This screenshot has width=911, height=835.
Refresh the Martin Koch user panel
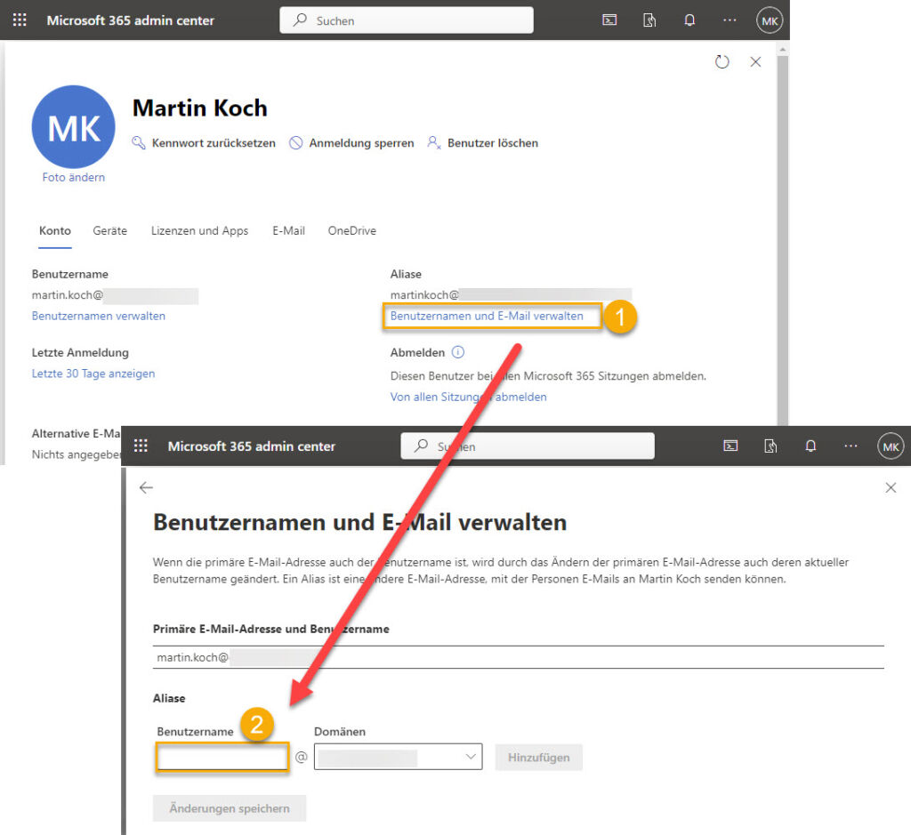(722, 61)
